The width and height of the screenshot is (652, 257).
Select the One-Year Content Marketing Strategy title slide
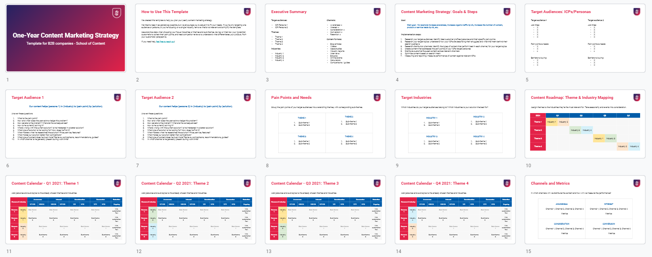(x=66, y=38)
